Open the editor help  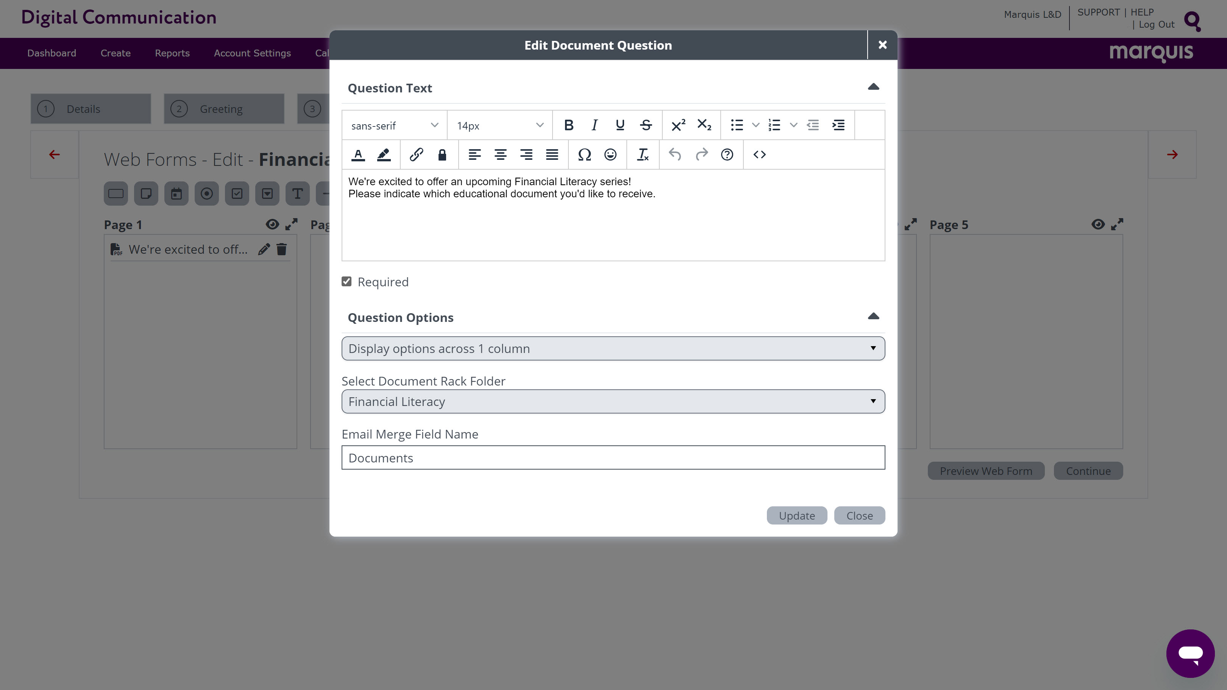pyautogui.click(x=727, y=155)
